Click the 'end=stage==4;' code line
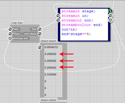This screenshot has width=125, height=103. (76, 34)
